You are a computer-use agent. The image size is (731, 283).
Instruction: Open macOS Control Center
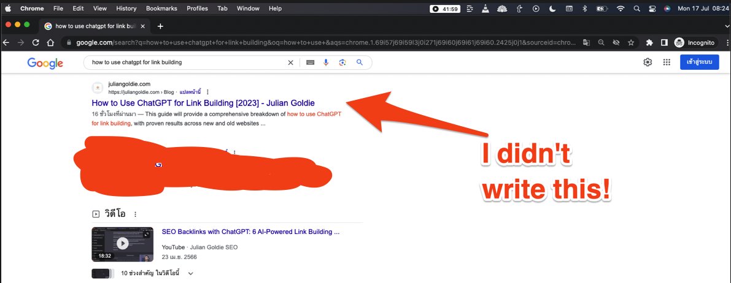pyautogui.click(x=652, y=9)
